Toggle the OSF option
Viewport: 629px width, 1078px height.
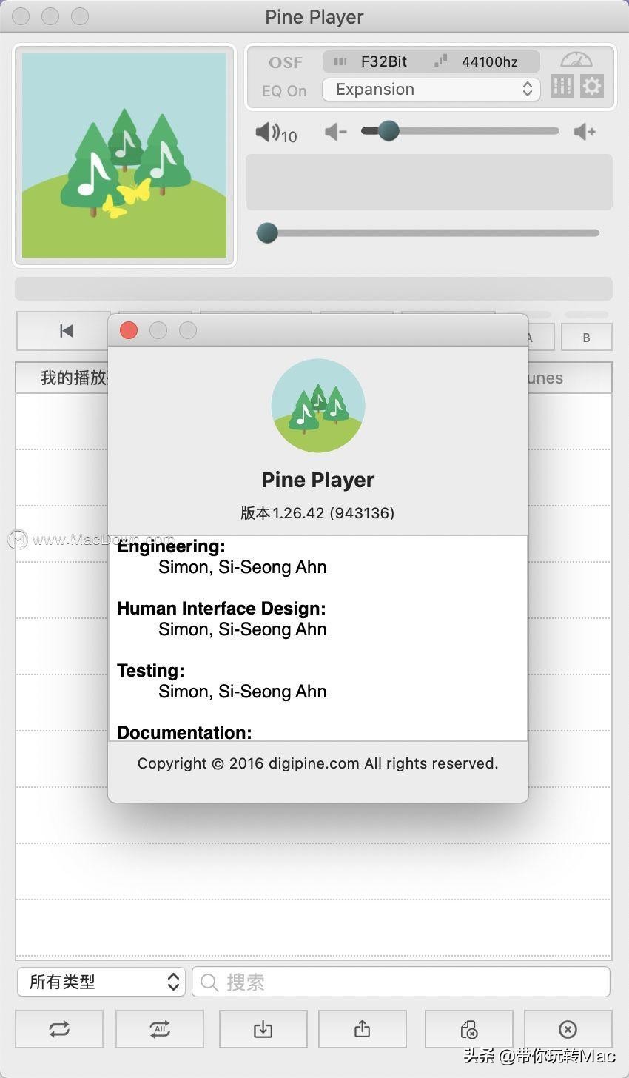(x=286, y=62)
